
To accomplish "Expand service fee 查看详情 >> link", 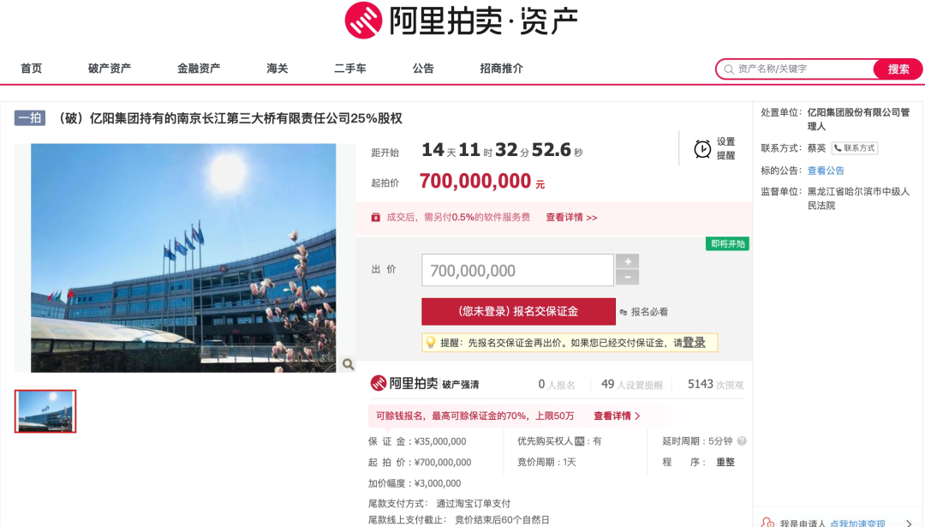I will coord(571,217).
